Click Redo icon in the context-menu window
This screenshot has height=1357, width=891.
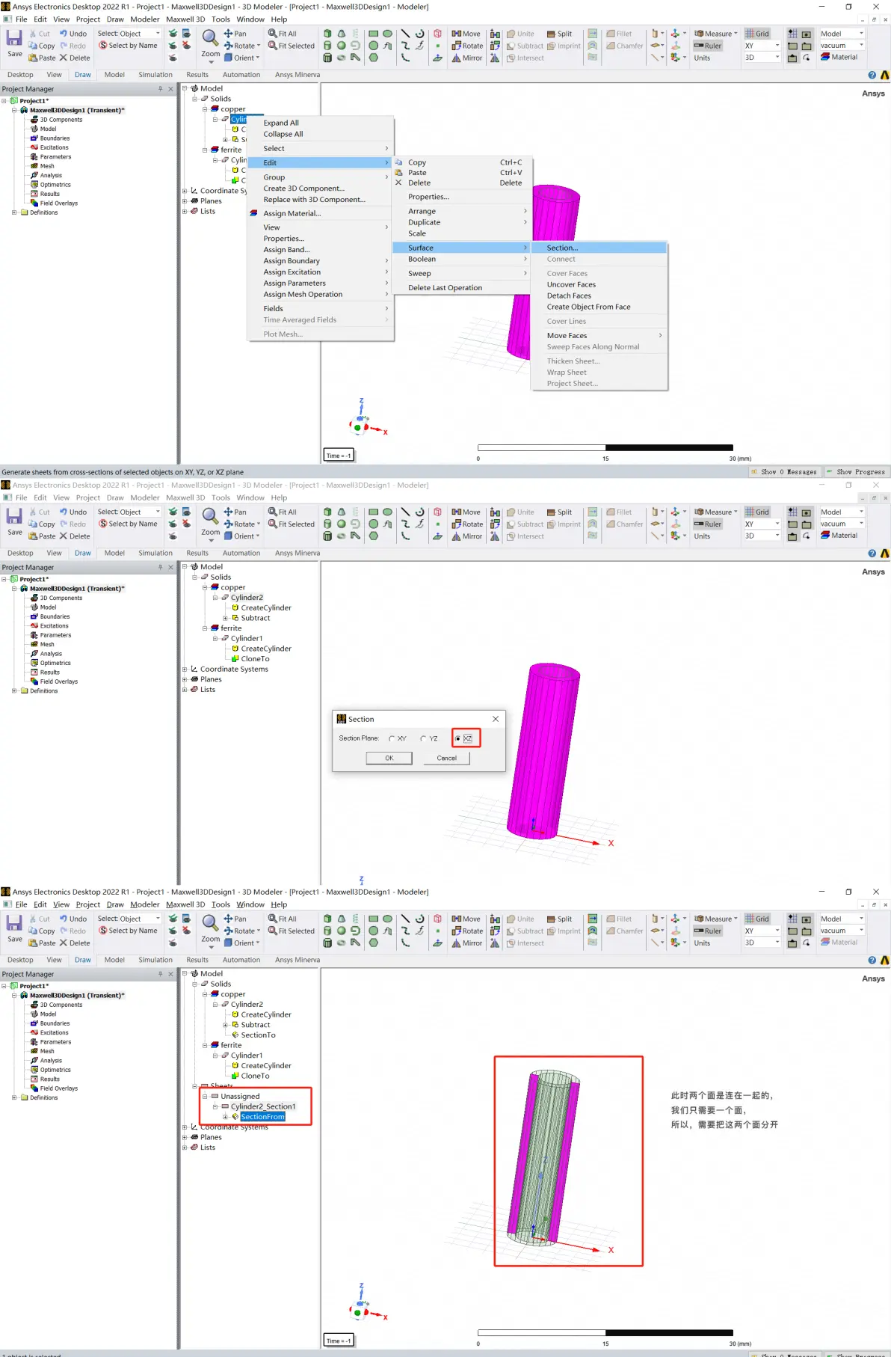[x=73, y=46]
